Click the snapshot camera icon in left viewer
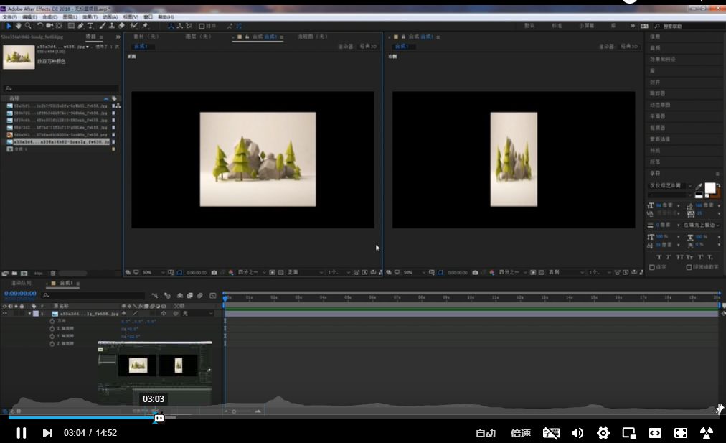The image size is (726, 443). 214,272
